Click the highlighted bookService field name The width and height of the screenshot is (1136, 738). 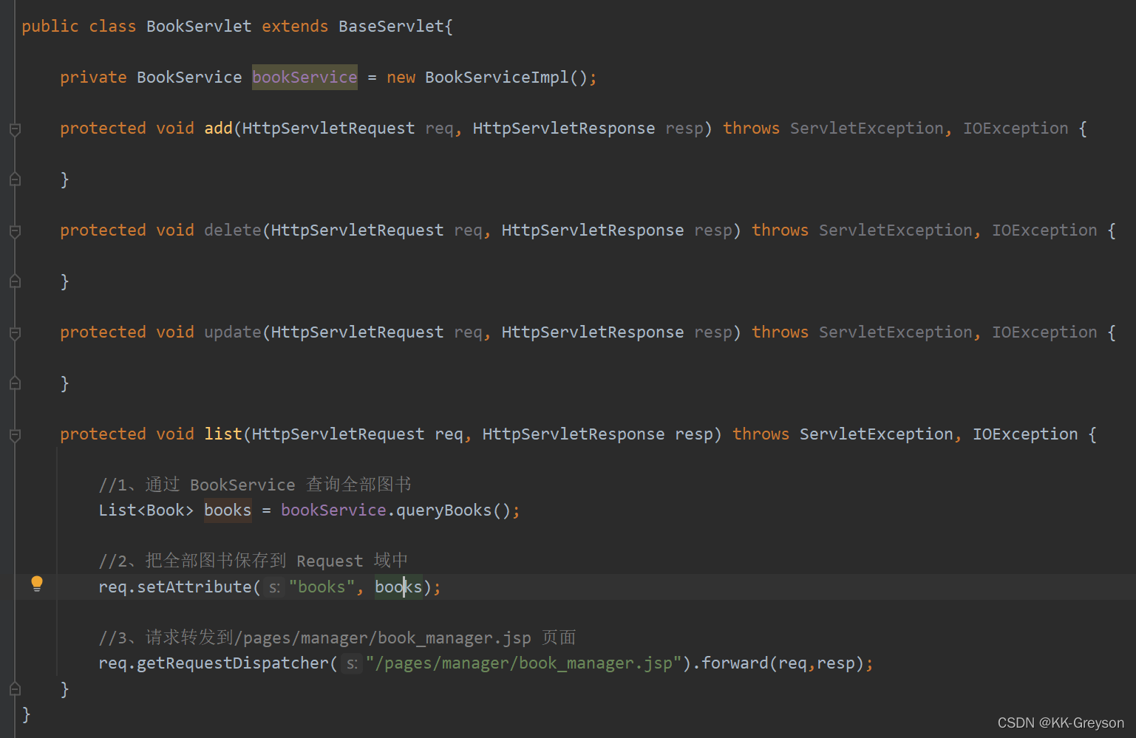coord(305,77)
